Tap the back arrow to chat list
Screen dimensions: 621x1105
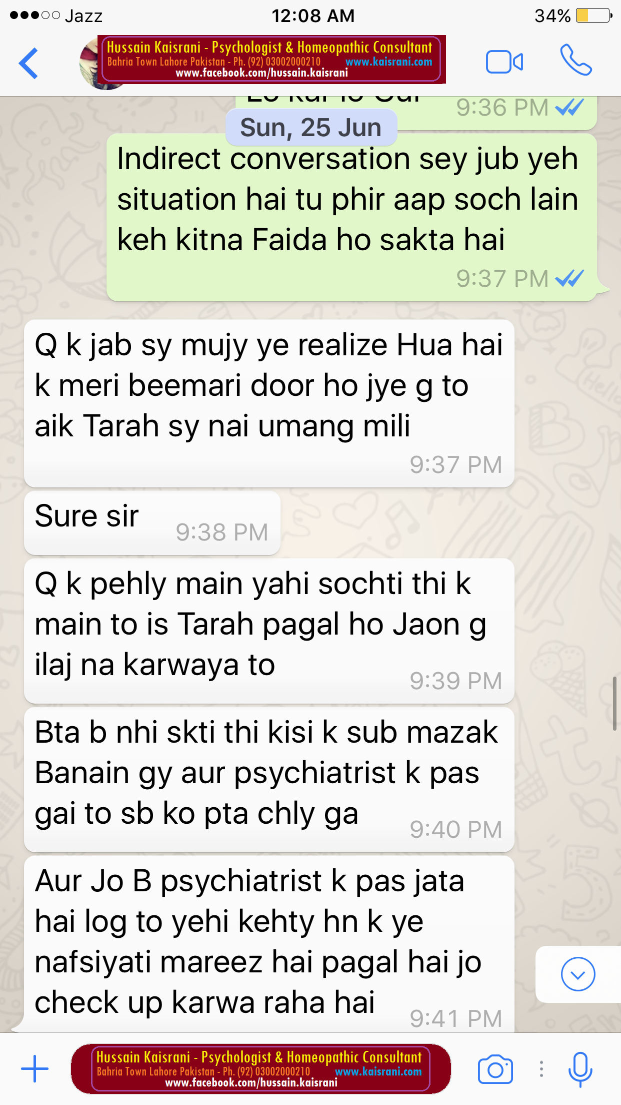pos(28,63)
